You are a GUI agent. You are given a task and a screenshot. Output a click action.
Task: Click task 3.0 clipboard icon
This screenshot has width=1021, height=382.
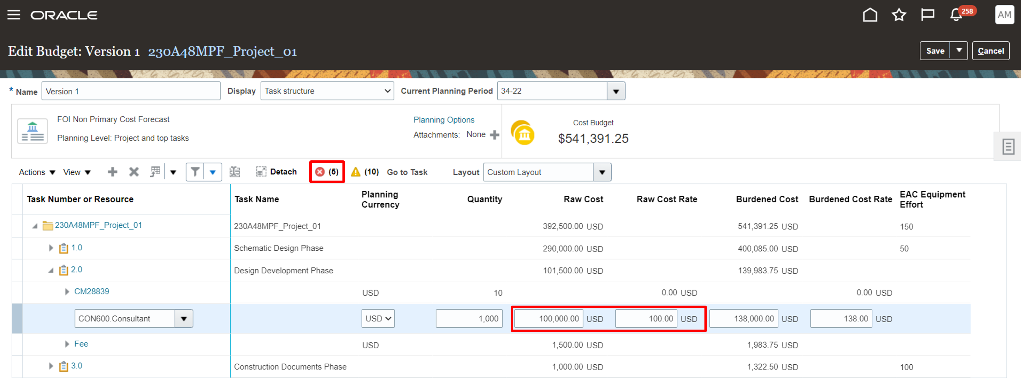click(x=63, y=367)
